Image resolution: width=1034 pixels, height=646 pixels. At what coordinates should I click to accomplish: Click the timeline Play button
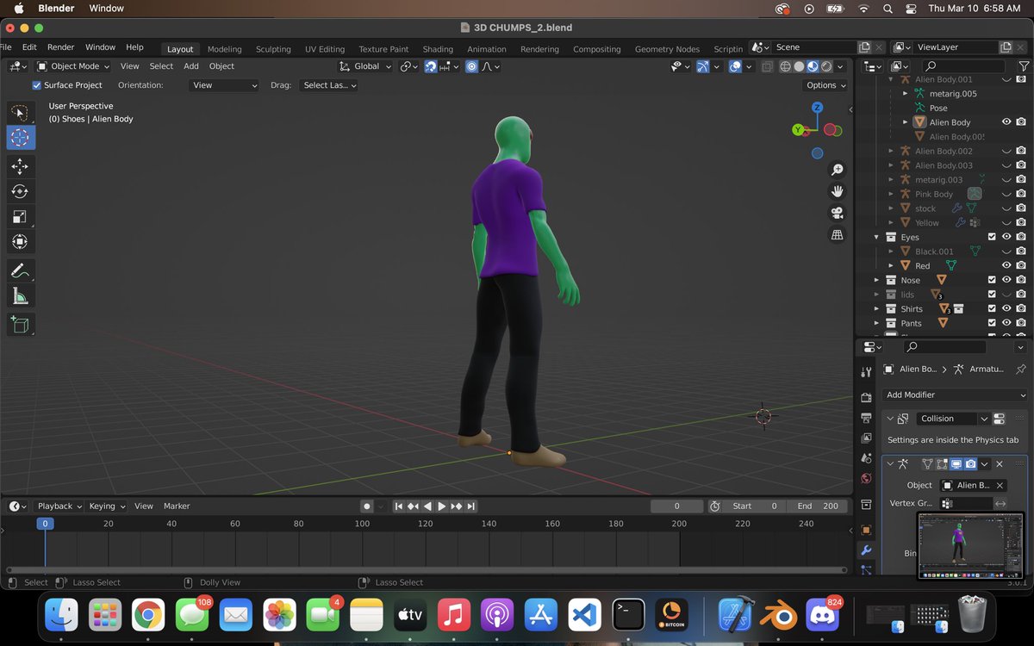pos(441,506)
